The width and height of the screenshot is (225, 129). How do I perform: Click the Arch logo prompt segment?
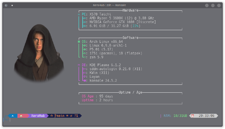point(13,116)
